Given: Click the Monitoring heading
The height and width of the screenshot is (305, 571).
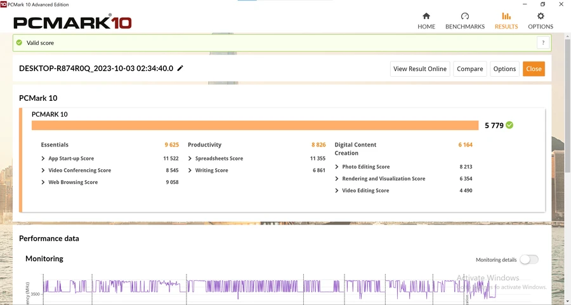Looking at the screenshot, I should 44,259.
